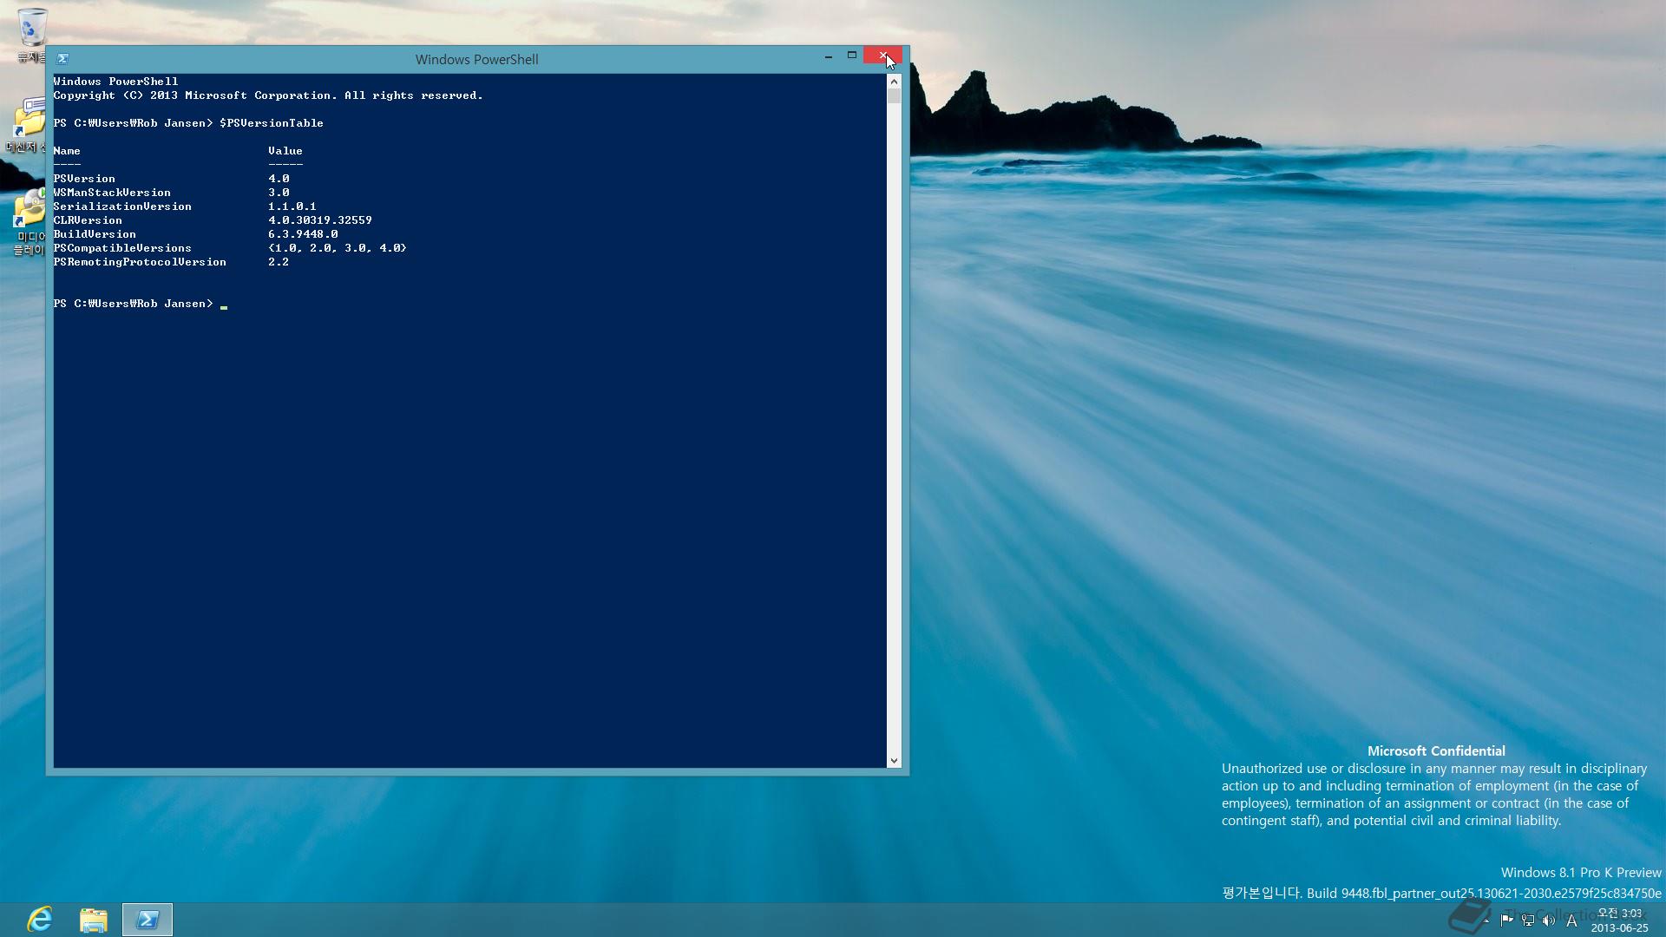Viewport: 1666px width, 937px height.
Task: Click the 'CLRVersion' row name
Action: click(x=88, y=220)
